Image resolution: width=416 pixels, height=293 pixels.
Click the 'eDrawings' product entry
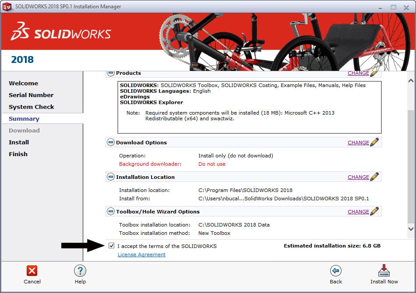(x=135, y=97)
